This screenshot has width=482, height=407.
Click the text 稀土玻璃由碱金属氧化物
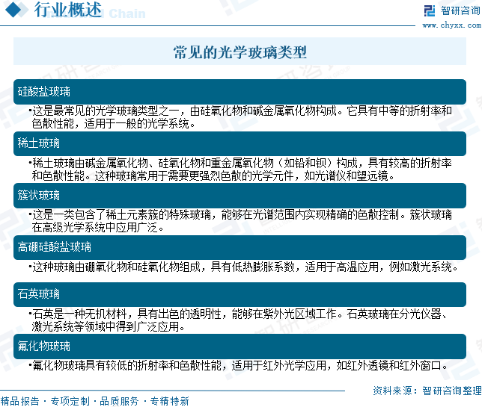pos(90,163)
